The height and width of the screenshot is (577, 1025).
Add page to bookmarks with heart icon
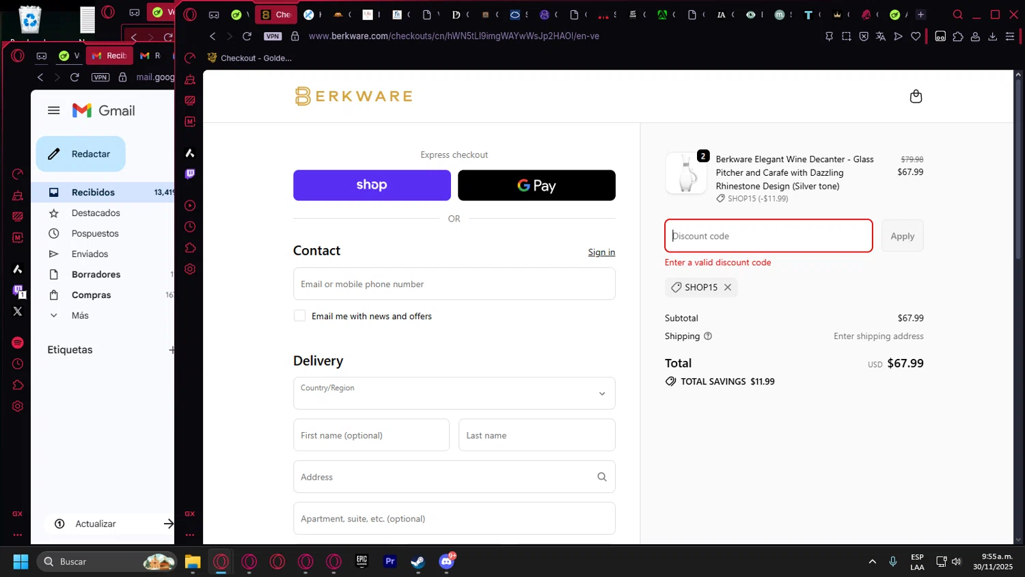pyautogui.click(x=916, y=36)
